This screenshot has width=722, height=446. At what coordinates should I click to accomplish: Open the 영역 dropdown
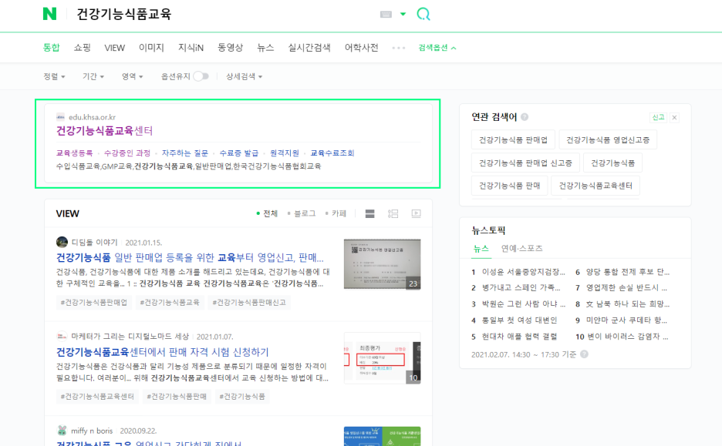click(x=132, y=76)
